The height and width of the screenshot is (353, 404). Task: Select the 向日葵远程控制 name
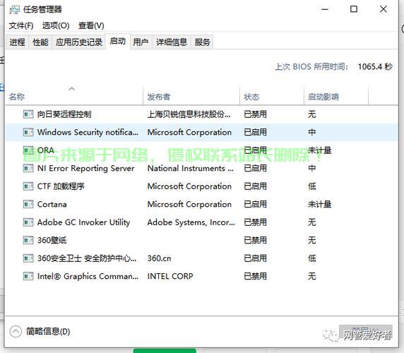[64, 114]
